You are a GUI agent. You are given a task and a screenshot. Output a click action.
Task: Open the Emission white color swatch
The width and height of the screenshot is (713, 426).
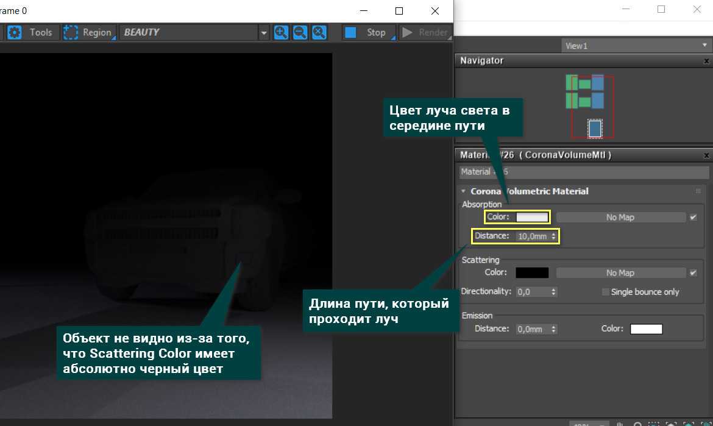pos(646,329)
